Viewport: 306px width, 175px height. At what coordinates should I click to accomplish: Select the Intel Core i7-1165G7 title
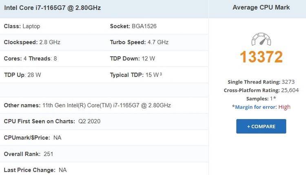coord(52,8)
